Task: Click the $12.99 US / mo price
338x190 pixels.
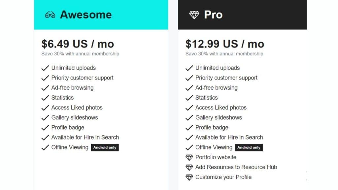Action: click(x=225, y=44)
